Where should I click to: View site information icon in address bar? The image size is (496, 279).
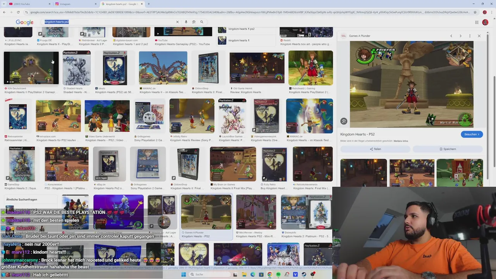26,12
